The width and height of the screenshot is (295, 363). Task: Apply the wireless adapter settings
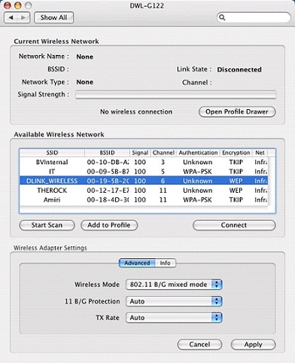click(x=253, y=344)
